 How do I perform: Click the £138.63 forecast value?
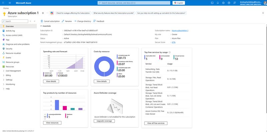[63, 76]
